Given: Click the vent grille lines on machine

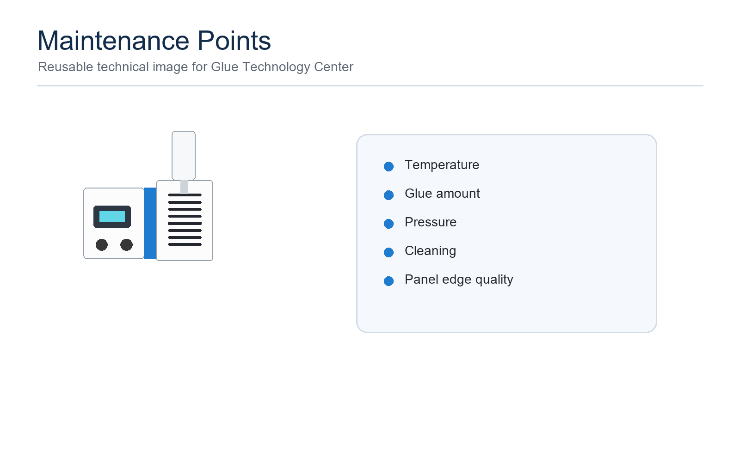Looking at the screenshot, I should 185,220.
